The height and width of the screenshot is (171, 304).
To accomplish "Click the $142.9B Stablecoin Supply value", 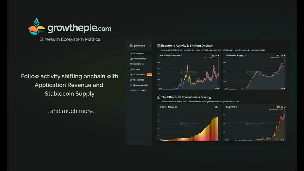I will [x=279, y=56].
